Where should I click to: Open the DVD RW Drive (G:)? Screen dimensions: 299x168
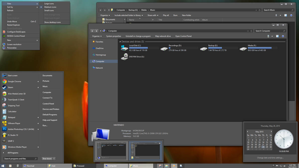[x=124, y=57]
